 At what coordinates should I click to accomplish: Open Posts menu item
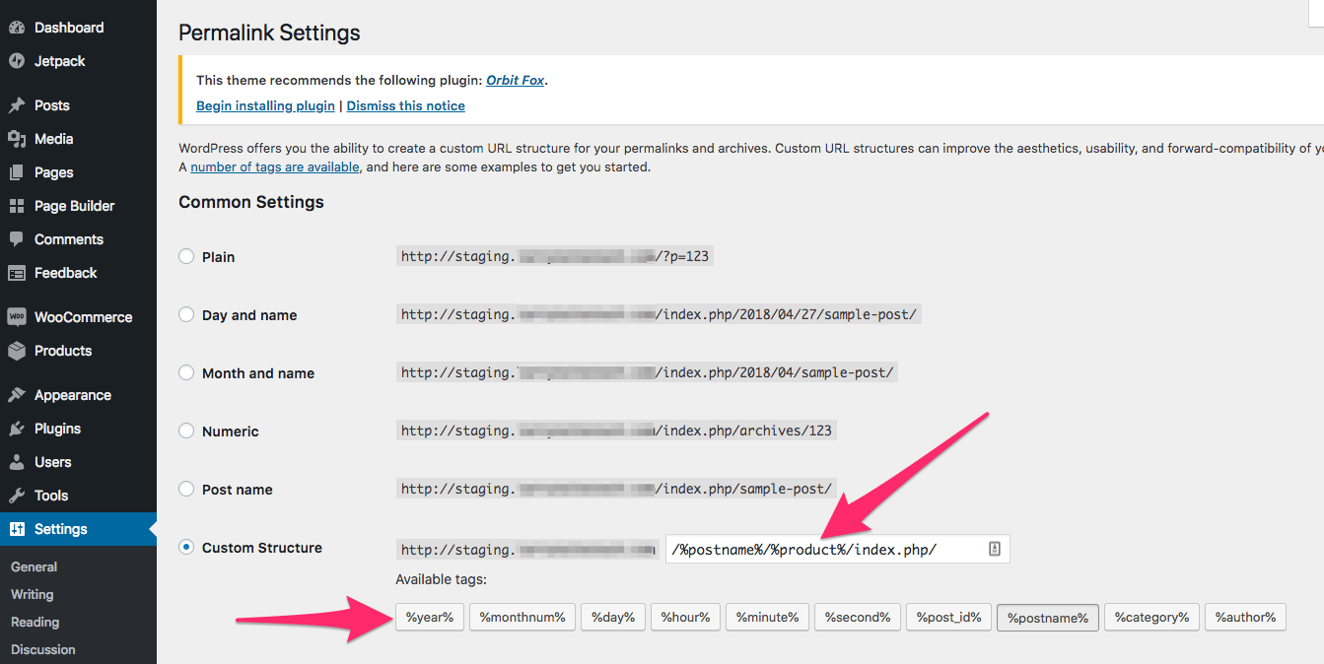point(78,105)
